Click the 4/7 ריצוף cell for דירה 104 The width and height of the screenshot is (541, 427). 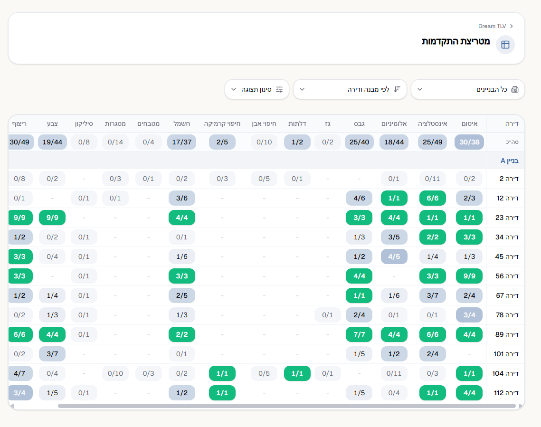pos(20,373)
